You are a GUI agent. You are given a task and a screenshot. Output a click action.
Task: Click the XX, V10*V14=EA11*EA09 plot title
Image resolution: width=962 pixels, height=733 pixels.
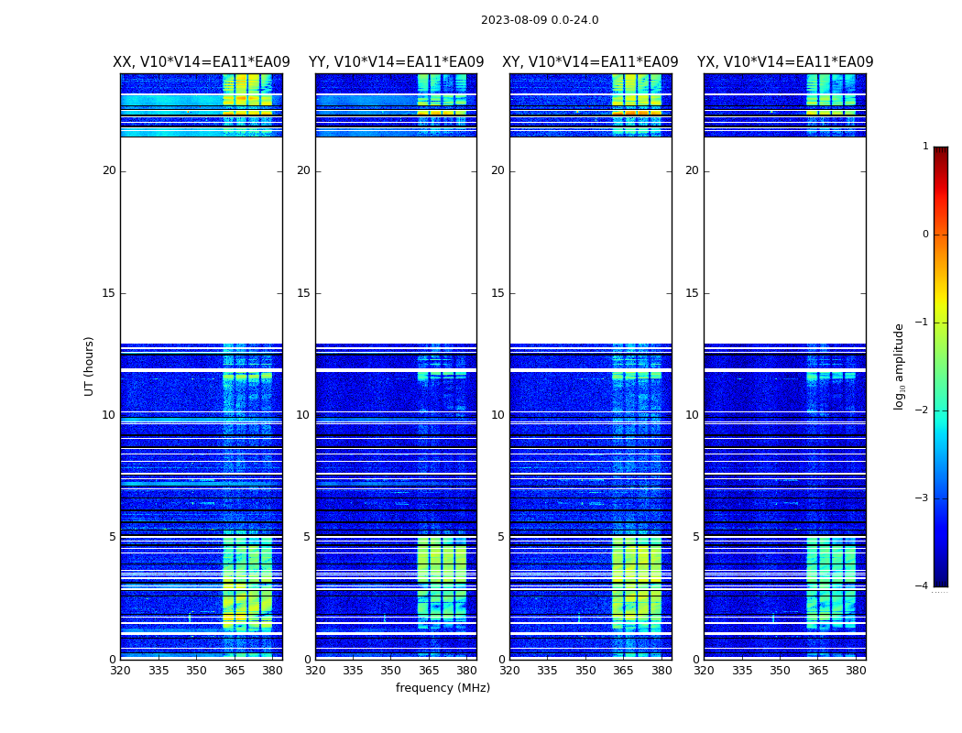201,62
